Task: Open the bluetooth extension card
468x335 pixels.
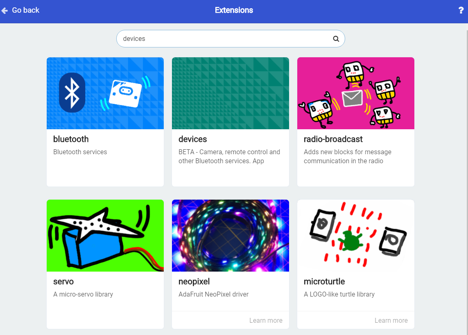Action: pos(105,121)
